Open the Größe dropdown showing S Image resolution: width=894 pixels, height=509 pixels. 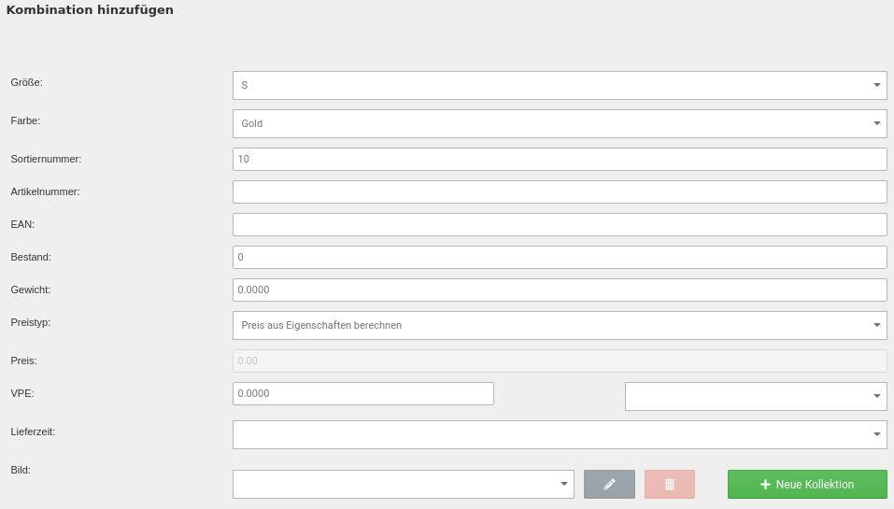point(559,85)
